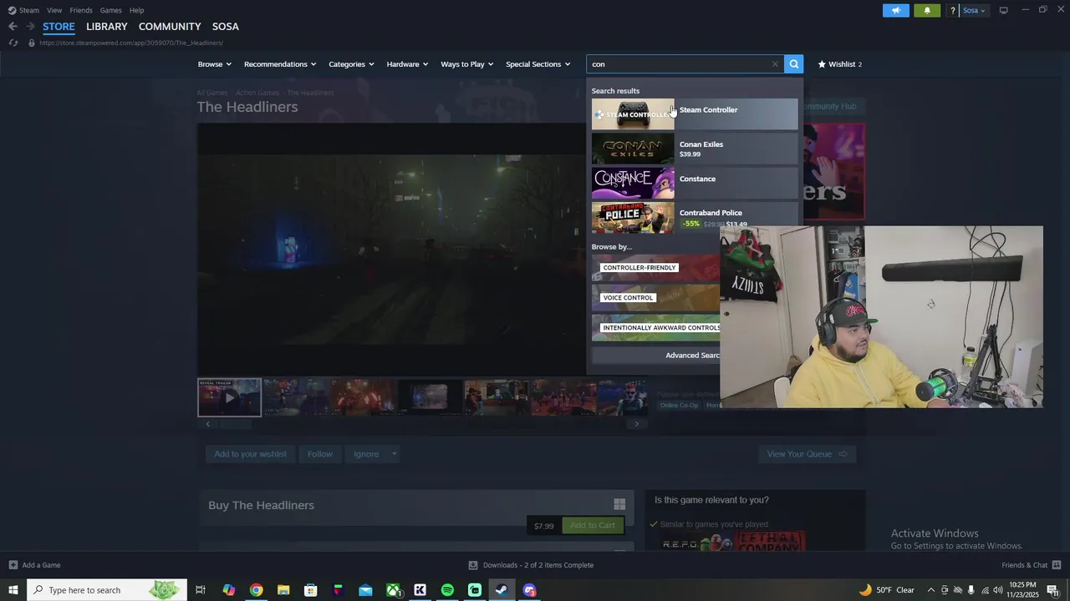Click the Steam taskbar icon
The height and width of the screenshot is (601, 1070).
[x=502, y=590]
